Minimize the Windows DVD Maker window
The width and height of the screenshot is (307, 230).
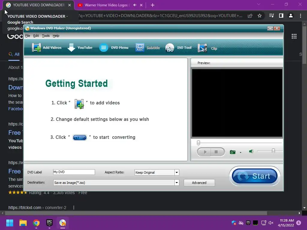point(270,28)
